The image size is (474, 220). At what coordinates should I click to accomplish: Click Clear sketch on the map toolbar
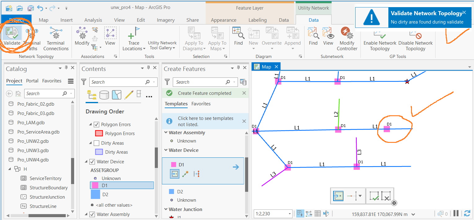pyautogui.click(x=386, y=196)
